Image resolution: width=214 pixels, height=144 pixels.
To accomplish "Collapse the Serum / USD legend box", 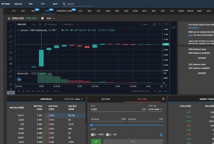I will point(18,30).
